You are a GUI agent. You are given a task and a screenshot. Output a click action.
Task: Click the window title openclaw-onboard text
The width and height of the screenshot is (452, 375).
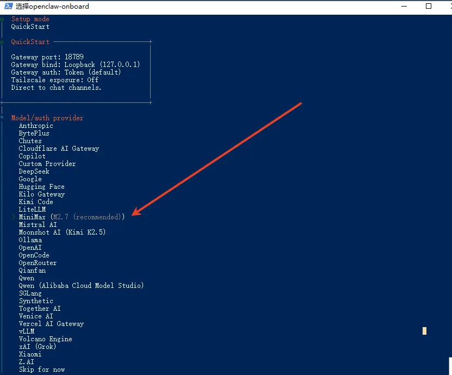[x=52, y=6]
